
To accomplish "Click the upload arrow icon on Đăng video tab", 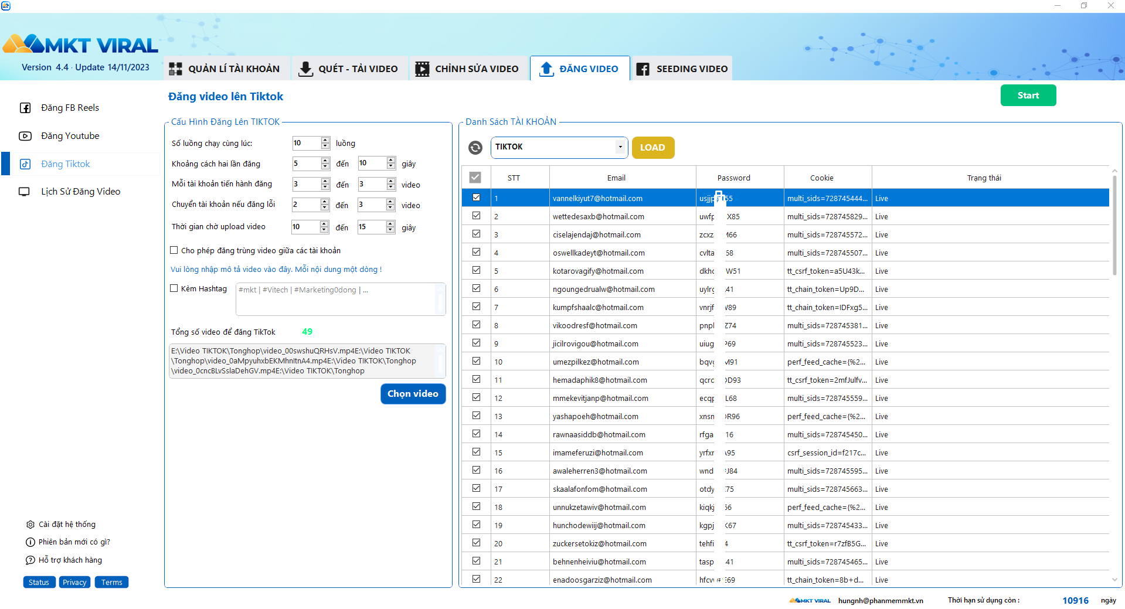I will 546,69.
